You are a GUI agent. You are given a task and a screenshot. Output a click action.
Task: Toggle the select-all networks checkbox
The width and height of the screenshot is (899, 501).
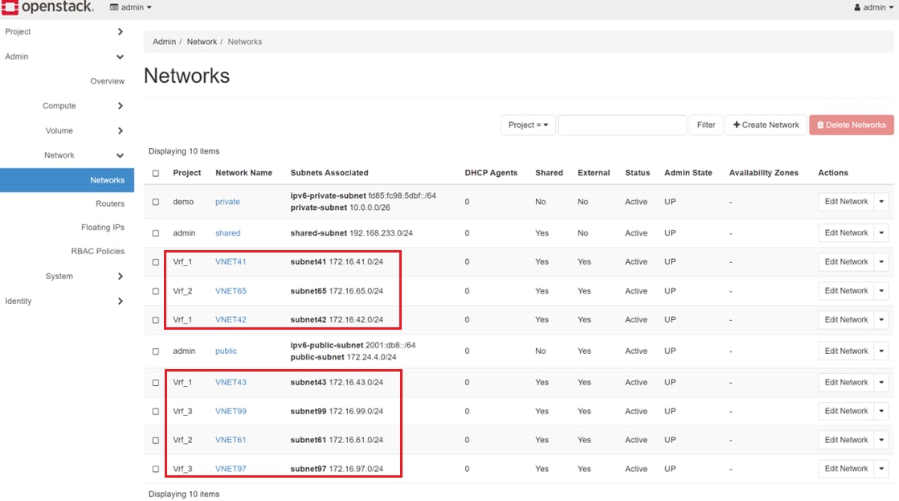[155, 173]
